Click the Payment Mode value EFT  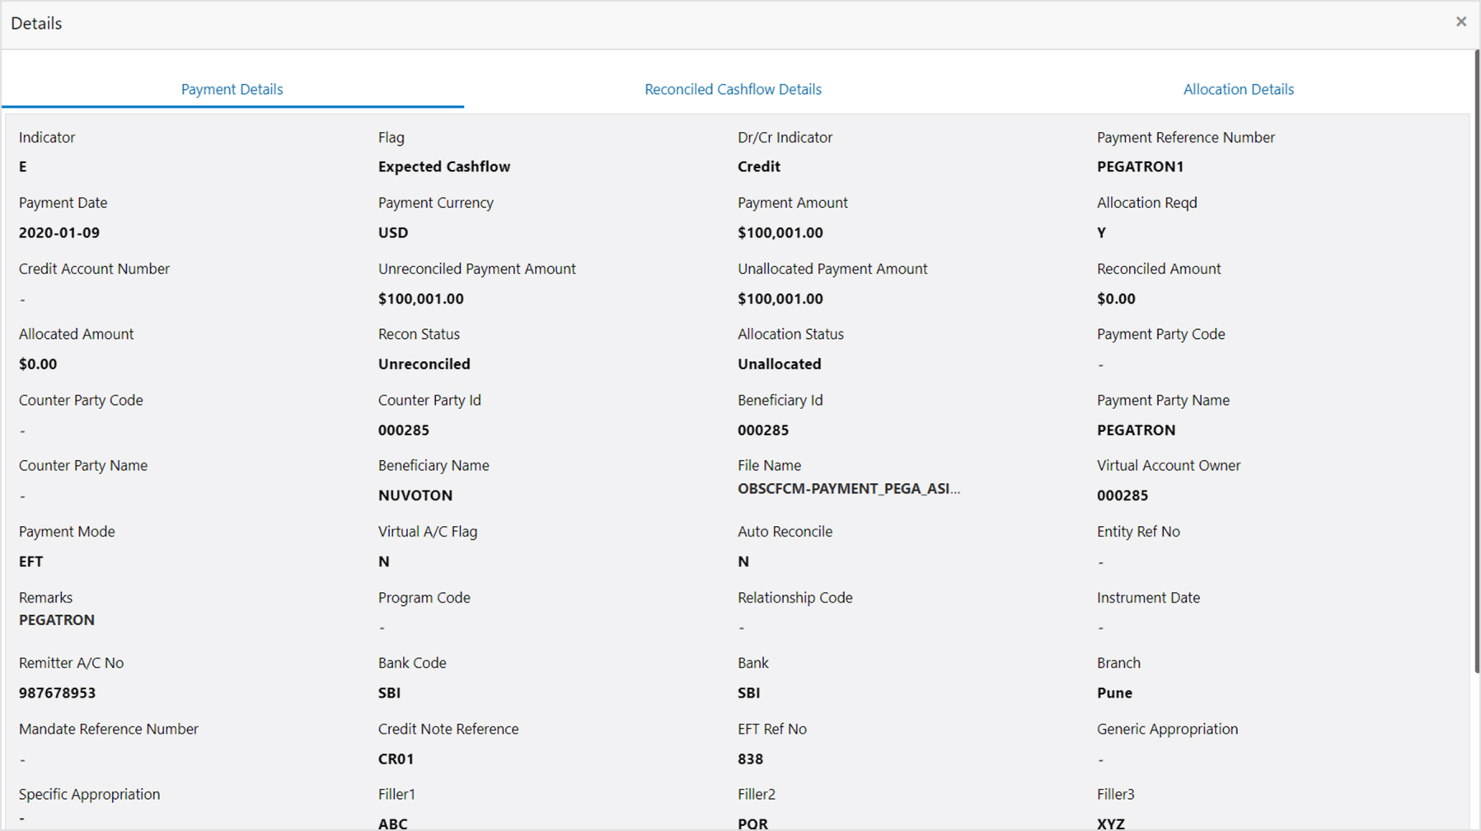coord(30,561)
